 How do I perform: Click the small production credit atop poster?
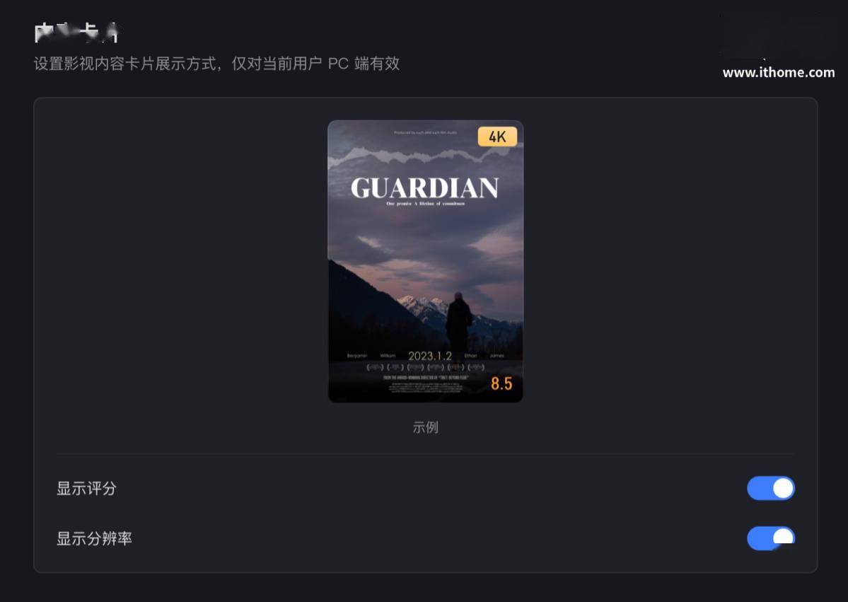[x=425, y=132]
